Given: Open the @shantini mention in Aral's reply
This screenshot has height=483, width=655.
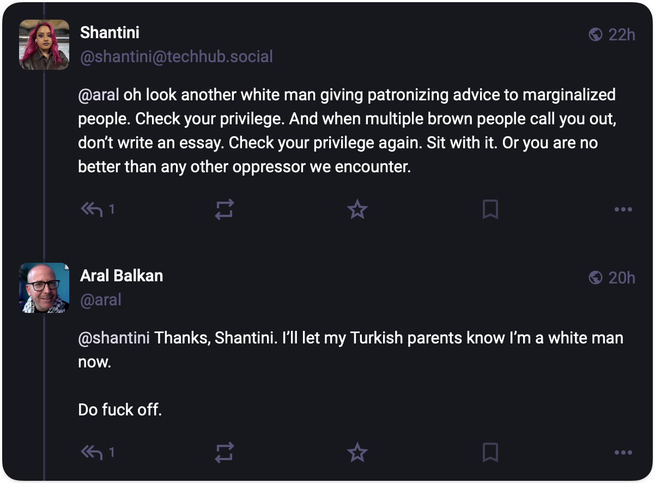Looking at the screenshot, I should coord(114,338).
